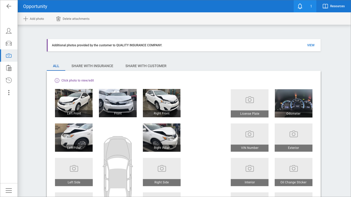Open the Right Pillar photo thumbnail
Viewport: 351px width, 197px height.
point(162,137)
